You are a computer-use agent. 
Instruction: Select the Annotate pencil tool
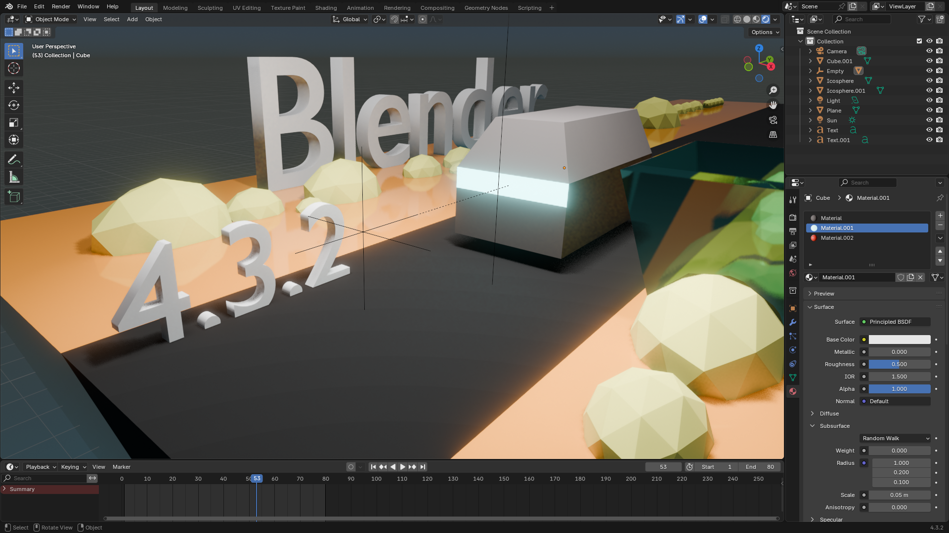coord(14,159)
